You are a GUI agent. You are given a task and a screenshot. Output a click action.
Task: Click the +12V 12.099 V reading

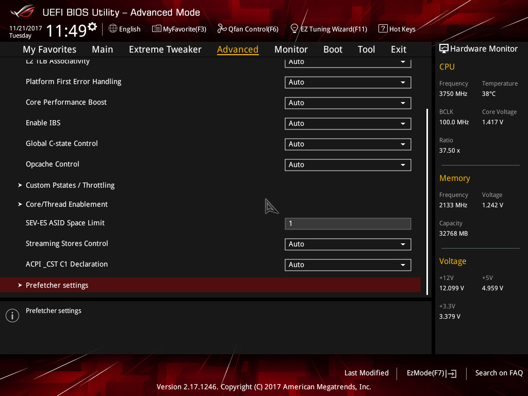point(452,288)
